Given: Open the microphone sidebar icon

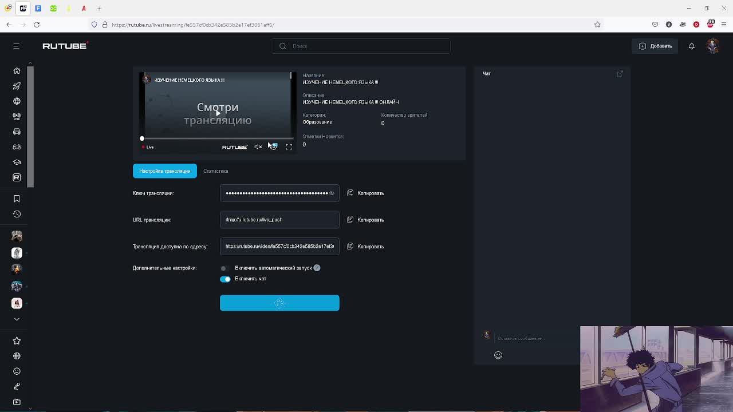Looking at the screenshot, I should (17, 387).
